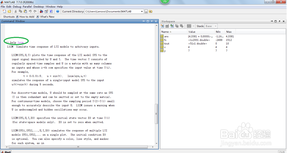
Task: Undock the Workspace panel
Action: coord(280,21)
